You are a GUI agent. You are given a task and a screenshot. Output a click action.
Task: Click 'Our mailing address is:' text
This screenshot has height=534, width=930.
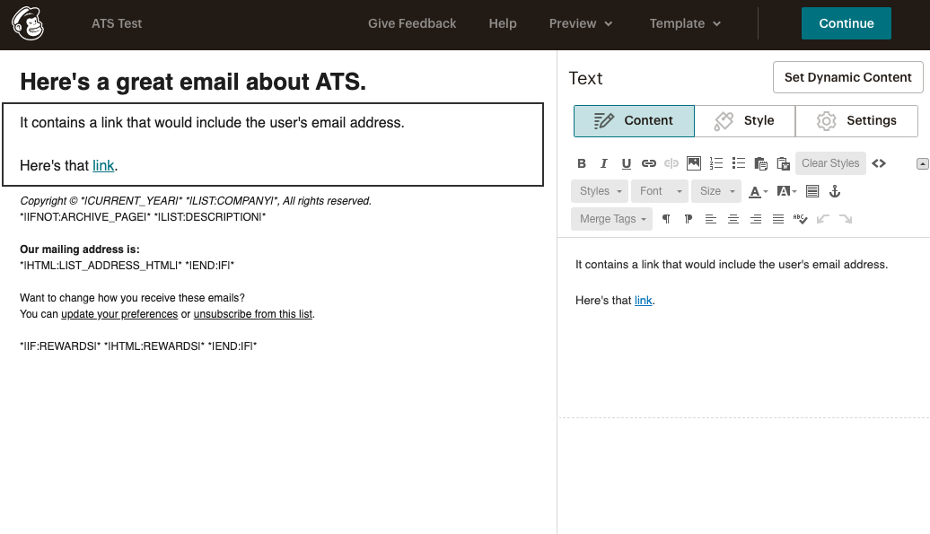[x=80, y=249]
